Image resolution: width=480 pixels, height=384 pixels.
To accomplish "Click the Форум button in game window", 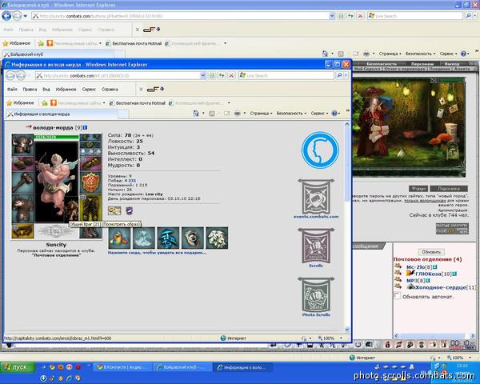I will tap(418, 189).
